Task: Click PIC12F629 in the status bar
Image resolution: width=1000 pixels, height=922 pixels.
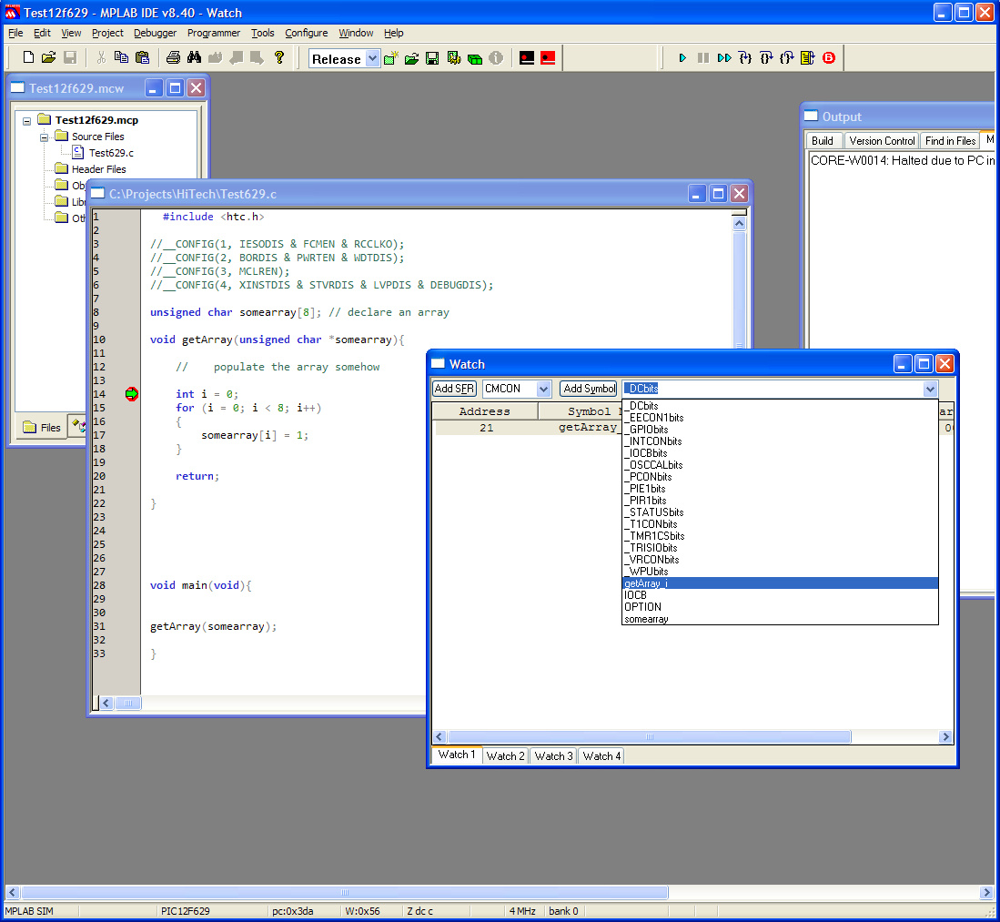Action: pos(185,911)
